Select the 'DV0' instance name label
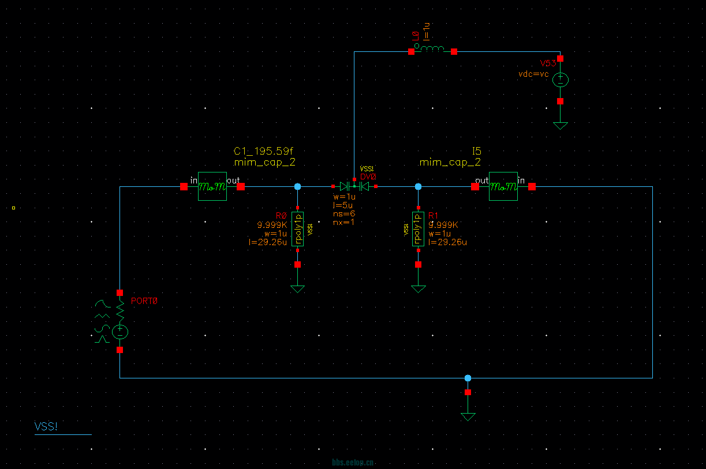This screenshot has height=469, width=706. point(368,177)
